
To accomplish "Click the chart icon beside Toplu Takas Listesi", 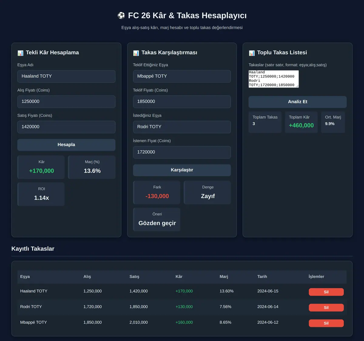I will [x=252, y=53].
